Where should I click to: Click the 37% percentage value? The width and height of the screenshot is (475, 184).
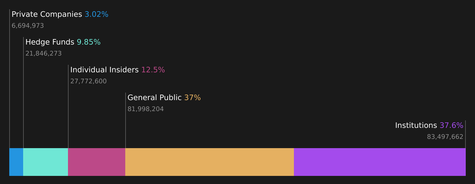(x=192, y=98)
